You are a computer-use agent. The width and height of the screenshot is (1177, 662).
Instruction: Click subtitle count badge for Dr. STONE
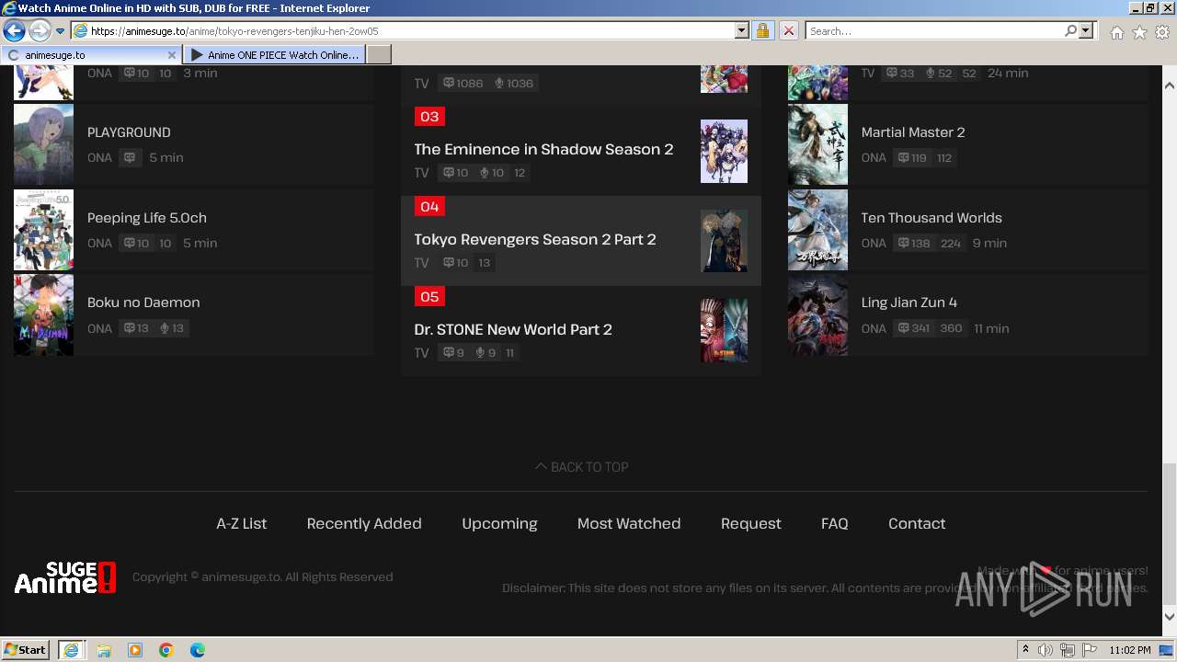click(454, 353)
